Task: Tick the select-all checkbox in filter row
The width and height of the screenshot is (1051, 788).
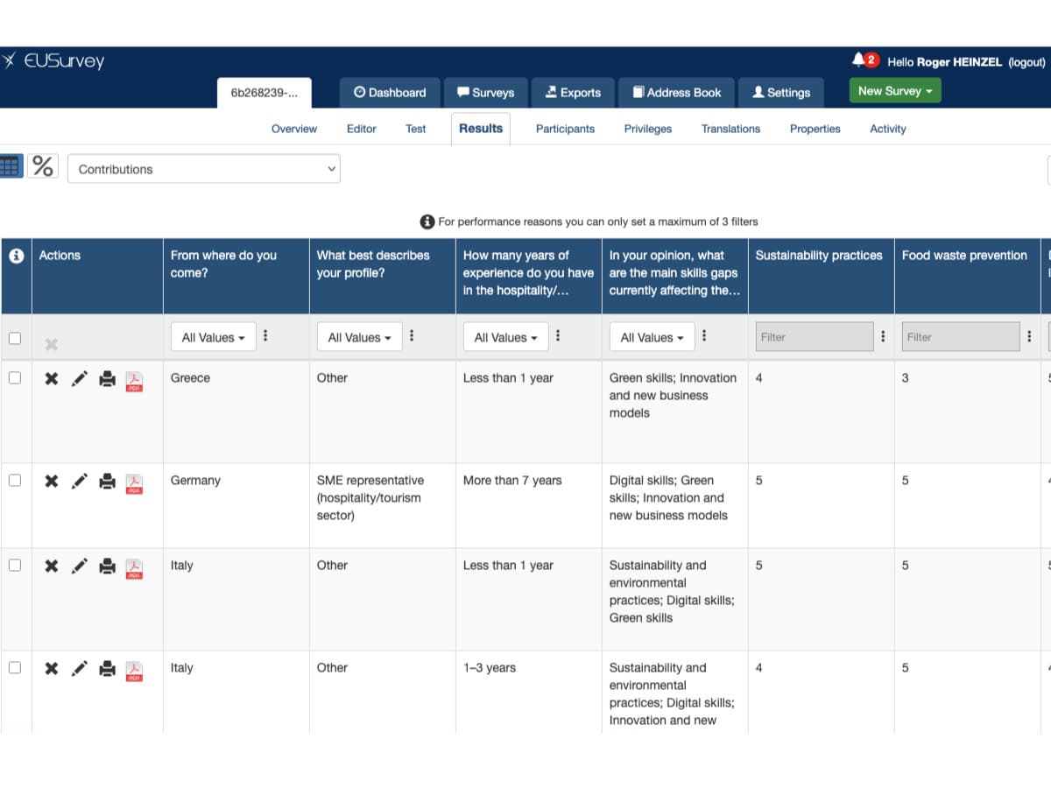Action: click(x=15, y=338)
